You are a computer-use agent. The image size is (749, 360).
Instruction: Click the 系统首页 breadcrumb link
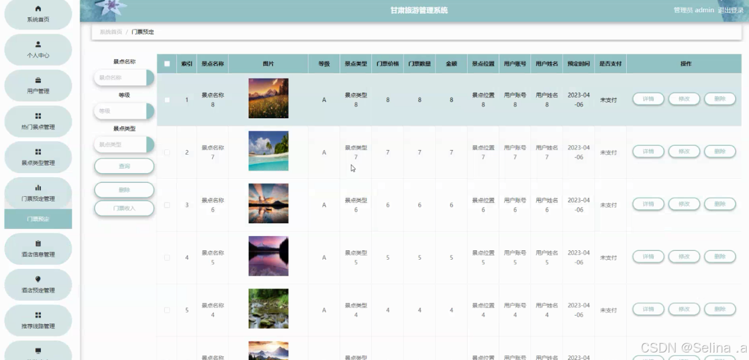tap(111, 32)
